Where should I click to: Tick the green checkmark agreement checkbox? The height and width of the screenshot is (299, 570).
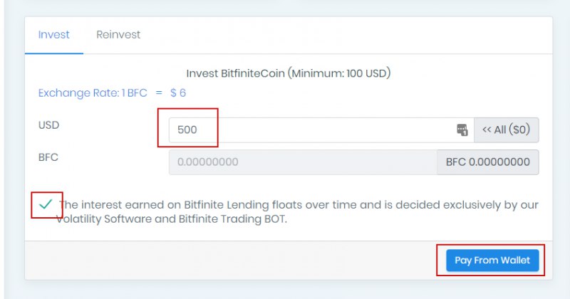tap(46, 204)
